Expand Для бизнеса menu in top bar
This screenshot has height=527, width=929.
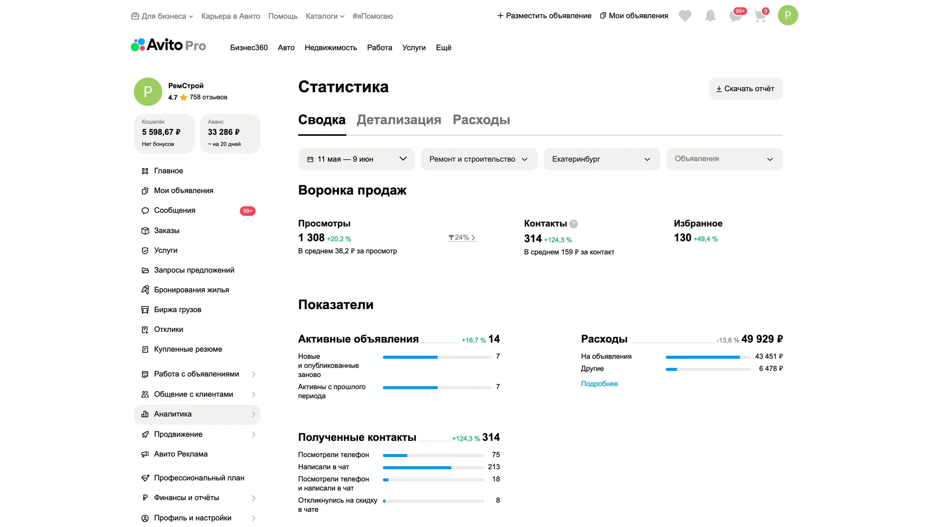click(162, 16)
